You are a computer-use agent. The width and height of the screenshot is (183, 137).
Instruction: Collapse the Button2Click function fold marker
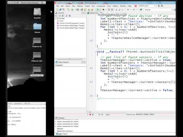pyautogui.click(x=95, y=52)
